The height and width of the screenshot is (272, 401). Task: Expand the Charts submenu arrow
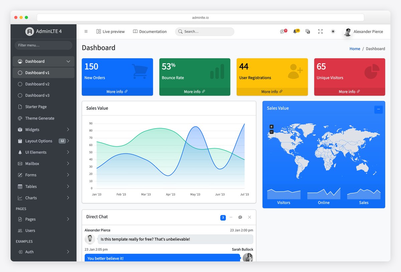[68, 198]
